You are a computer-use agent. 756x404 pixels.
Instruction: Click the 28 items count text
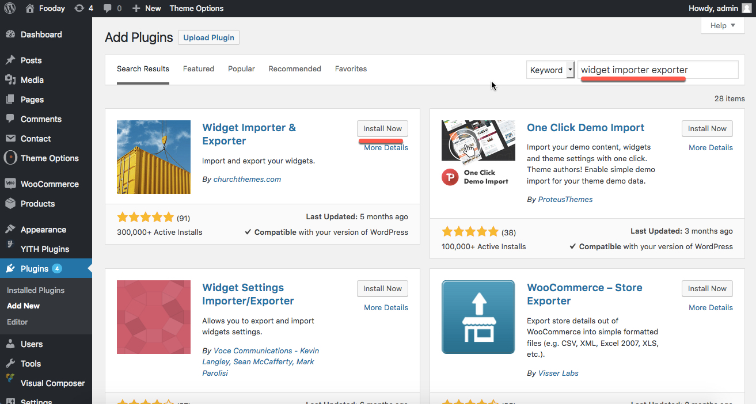click(730, 98)
